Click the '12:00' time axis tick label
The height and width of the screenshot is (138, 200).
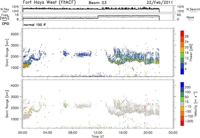click(x=98, y=133)
